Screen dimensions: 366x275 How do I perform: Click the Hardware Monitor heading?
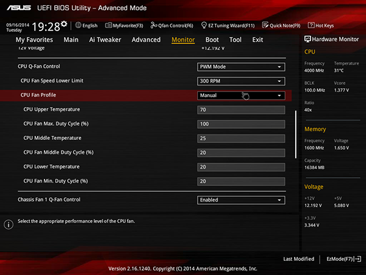point(335,39)
